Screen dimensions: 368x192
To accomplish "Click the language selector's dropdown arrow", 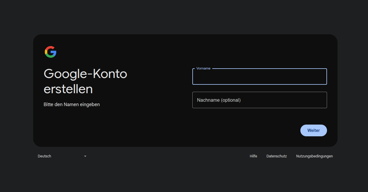I will 85,156.
